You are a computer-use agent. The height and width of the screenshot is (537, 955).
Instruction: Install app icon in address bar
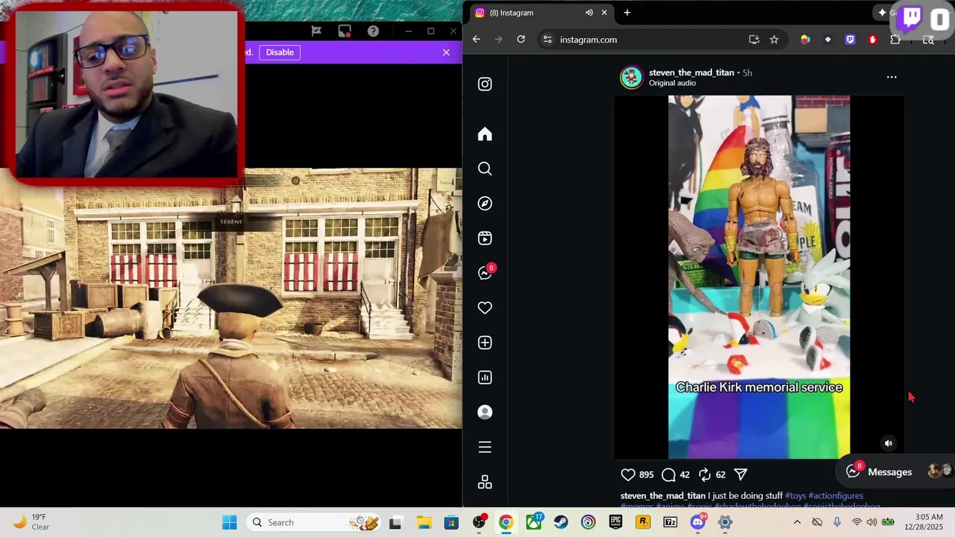click(x=754, y=40)
